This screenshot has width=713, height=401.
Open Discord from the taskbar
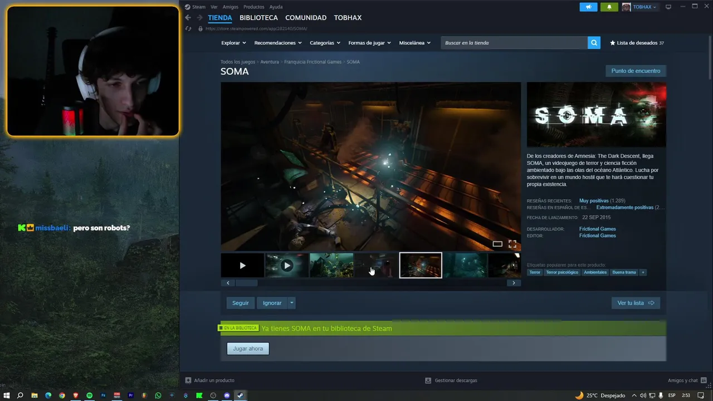pyautogui.click(x=227, y=395)
